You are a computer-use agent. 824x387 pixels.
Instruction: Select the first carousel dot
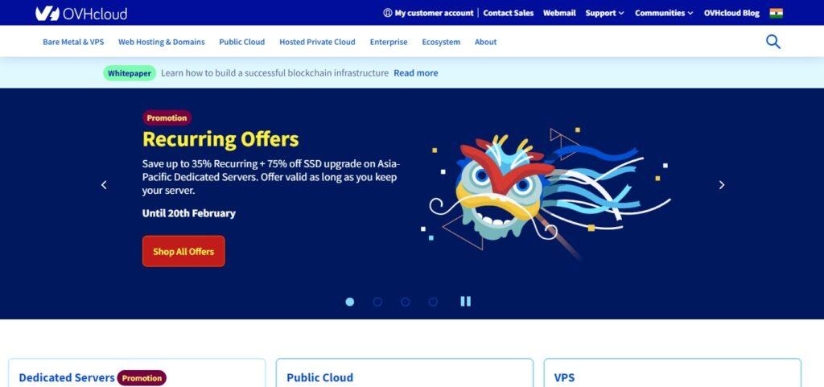click(350, 302)
